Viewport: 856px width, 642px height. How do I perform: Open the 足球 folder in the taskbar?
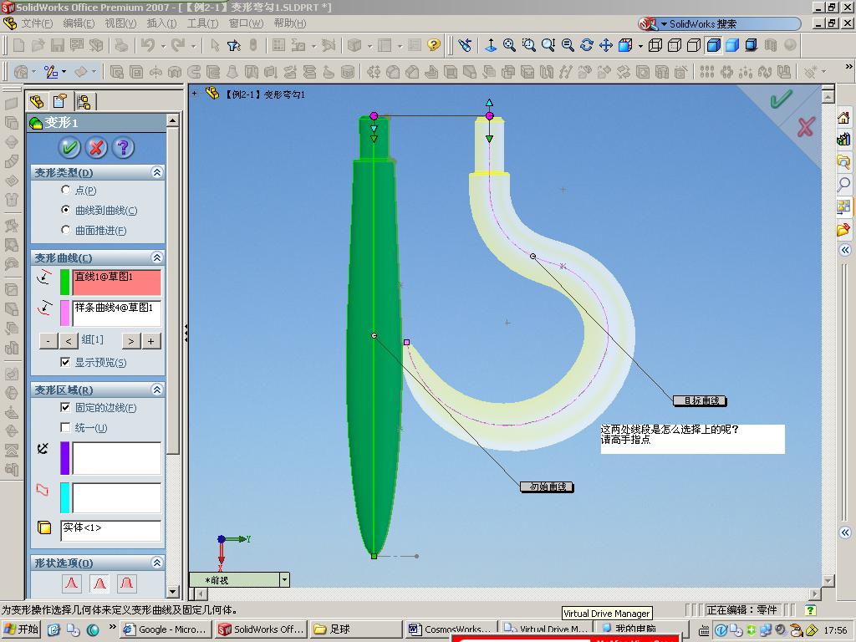pos(356,629)
